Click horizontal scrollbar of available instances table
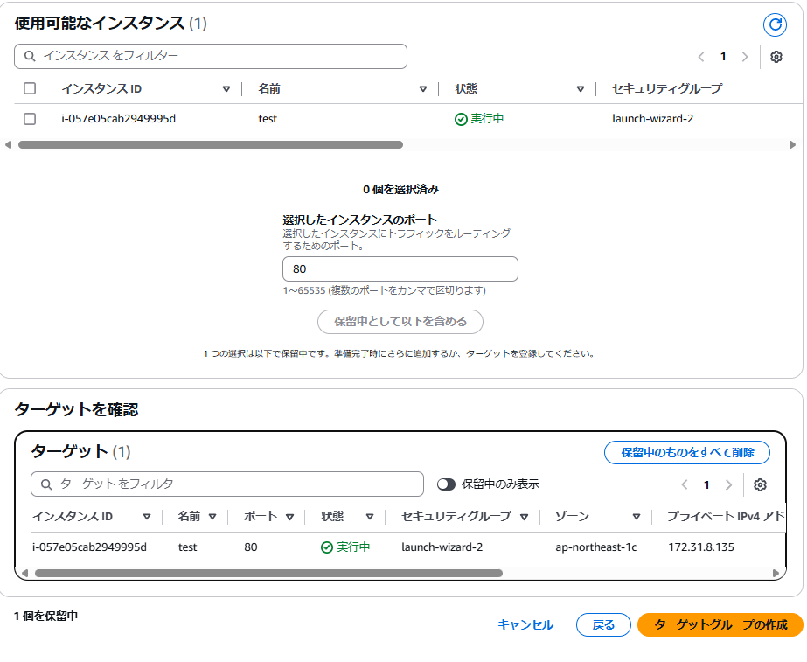Image resolution: width=807 pixels, height=662 pixels. coord(211,144)
